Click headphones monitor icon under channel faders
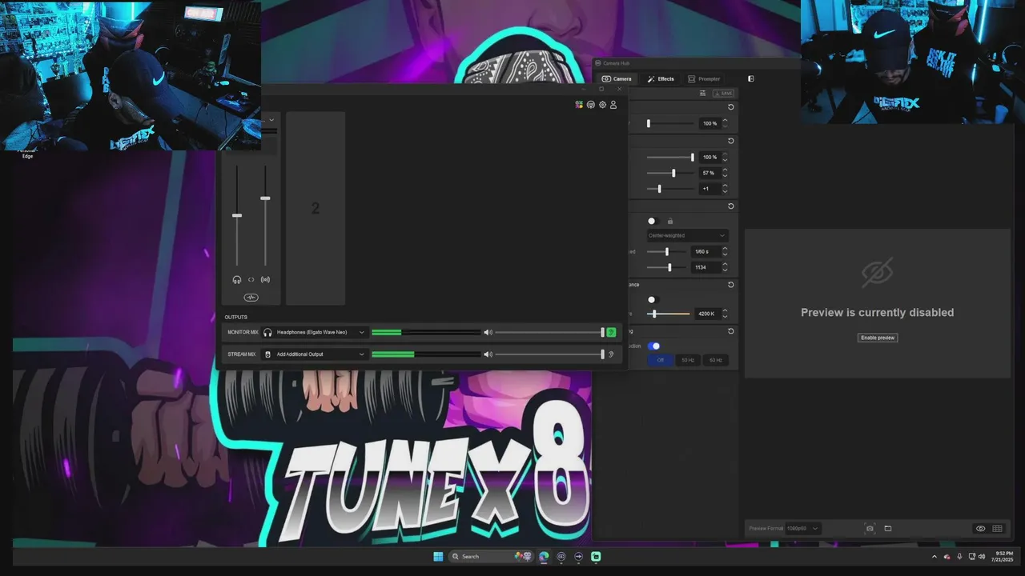Viewport: 1025px width, 576px height. [x=237, y=279]
